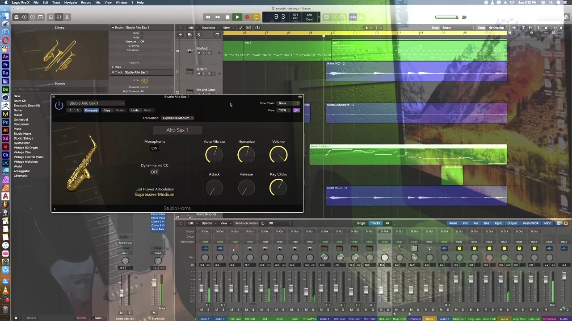This screenshot has height=321, width=572.
Task: Toggle the Metronome button
Action: click(362, 17)
